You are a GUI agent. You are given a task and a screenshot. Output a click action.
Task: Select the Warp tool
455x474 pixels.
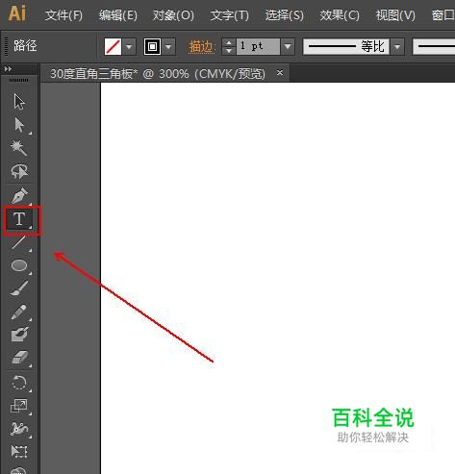tap(19, 429)
